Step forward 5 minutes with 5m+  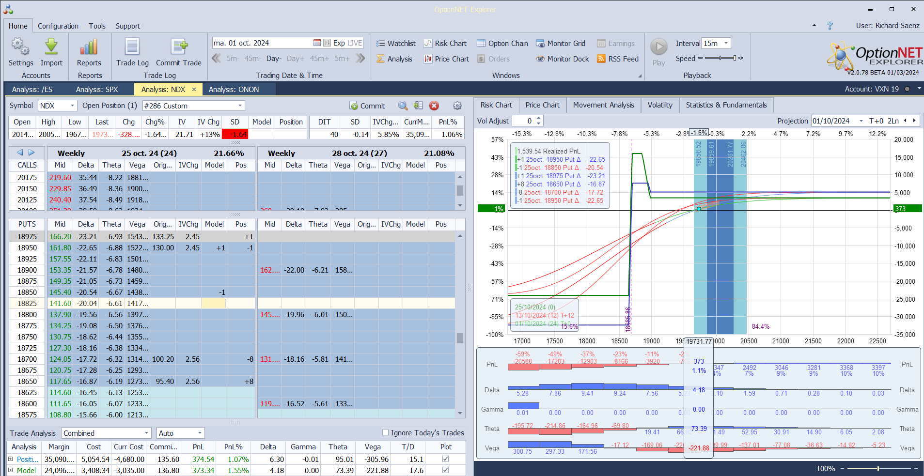(x=342, y=59)
